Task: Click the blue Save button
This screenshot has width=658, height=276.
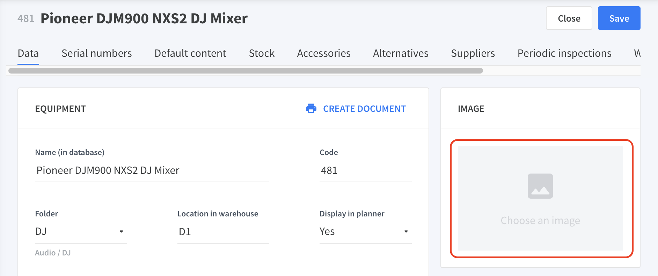Action: [x=619, y=18]
